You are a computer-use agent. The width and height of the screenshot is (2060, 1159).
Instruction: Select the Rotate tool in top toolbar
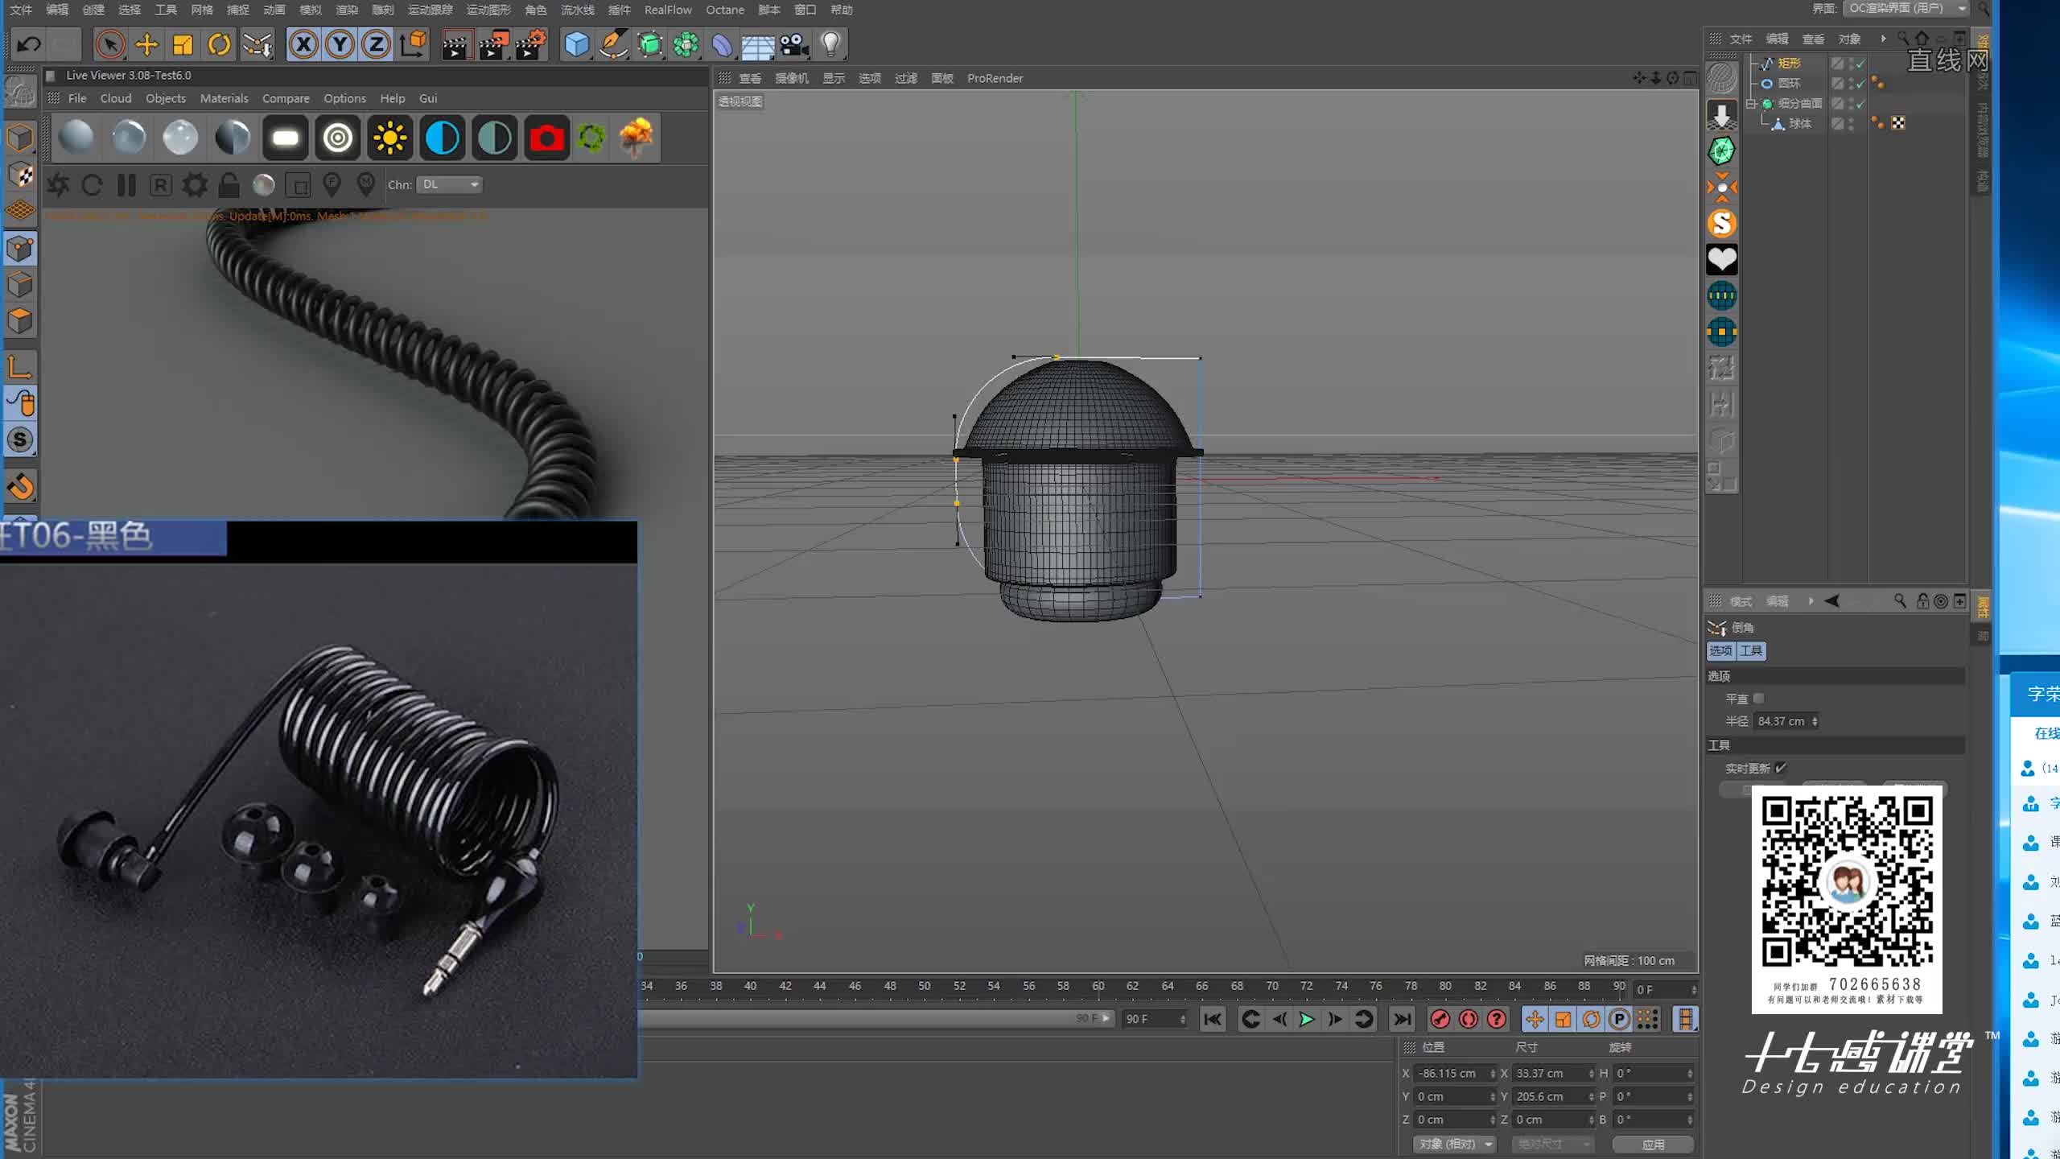tap(219, 44)
